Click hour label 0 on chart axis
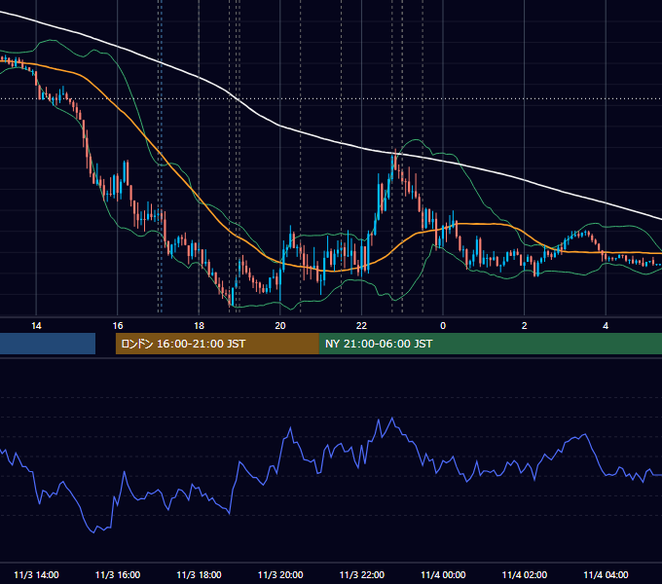 443,326
